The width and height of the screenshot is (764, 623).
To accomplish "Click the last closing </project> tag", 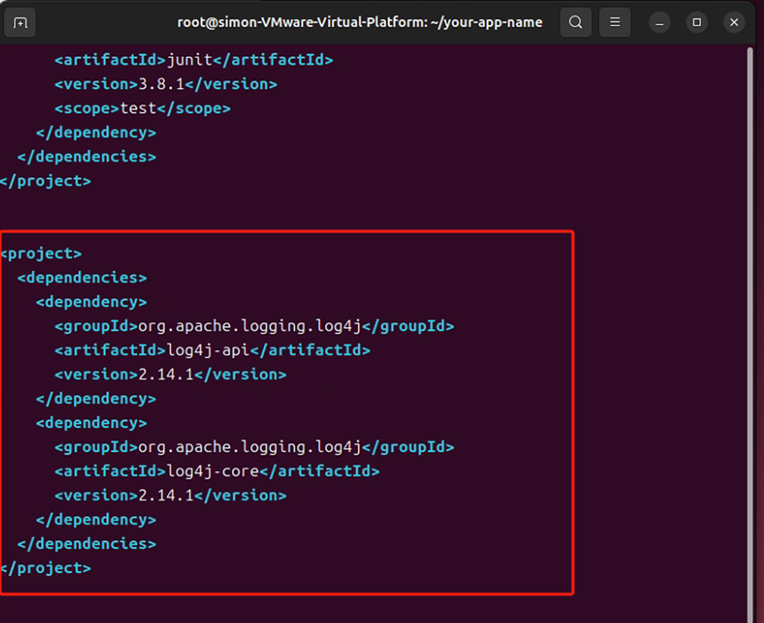I will (46, 569).
